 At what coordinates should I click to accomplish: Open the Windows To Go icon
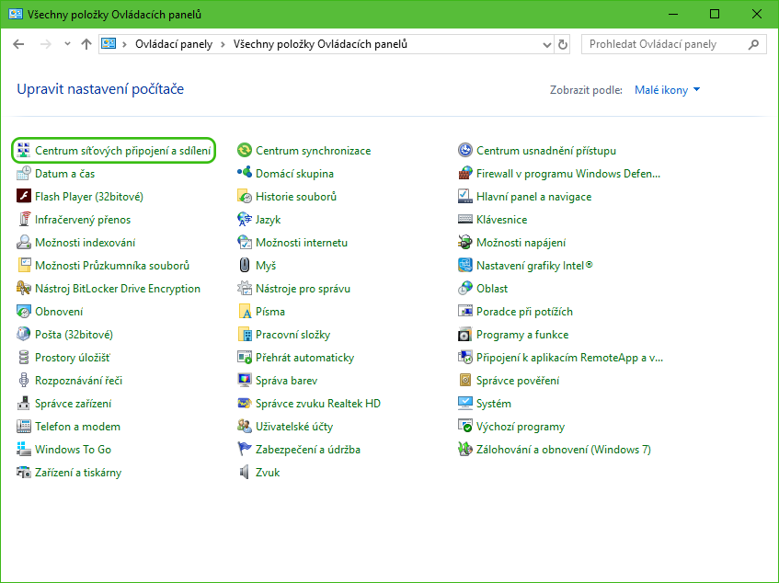click(x=24, y=450)
